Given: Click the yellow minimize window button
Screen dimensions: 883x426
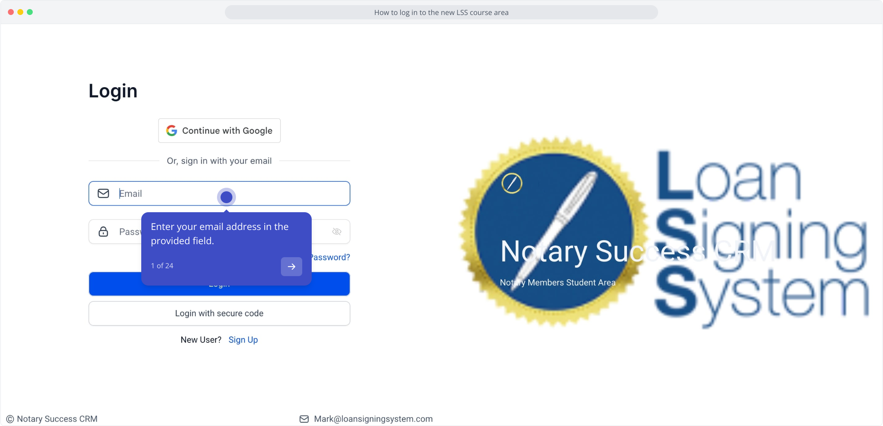Looking at the screenshot, I should pyautogui.click(x=20, y=12).
